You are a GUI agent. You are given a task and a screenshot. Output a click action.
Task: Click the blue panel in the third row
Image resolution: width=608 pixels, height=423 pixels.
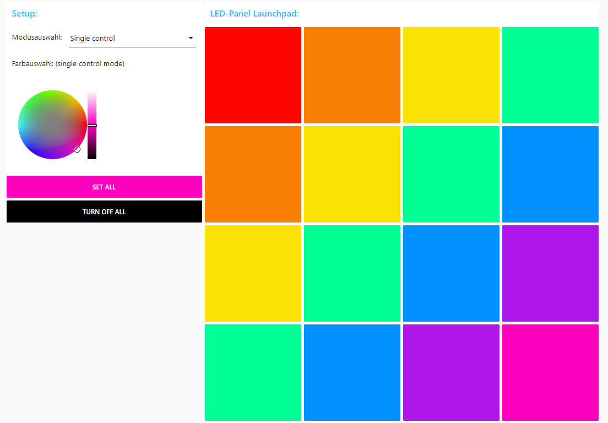click(x=451, y=273)
